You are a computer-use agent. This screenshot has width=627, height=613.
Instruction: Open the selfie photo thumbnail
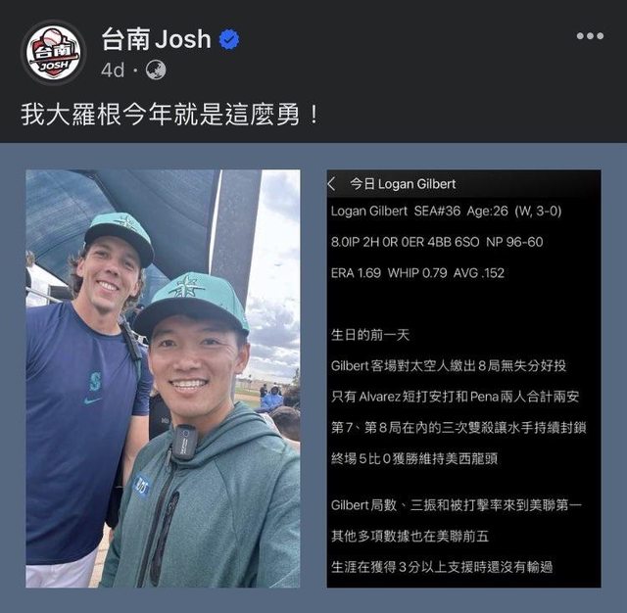tap(163, 378)
